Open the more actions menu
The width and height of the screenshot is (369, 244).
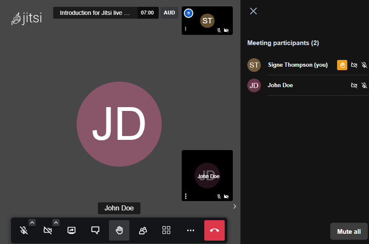pyautogui.click(x=191, y=230)
